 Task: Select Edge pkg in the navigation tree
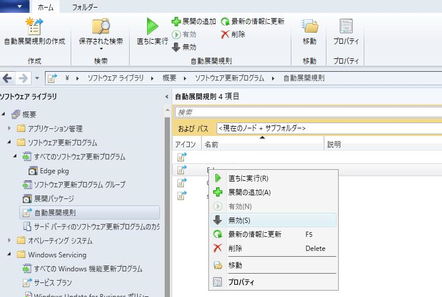pos(54,171)
